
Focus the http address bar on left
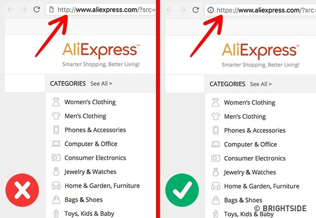pos(101,10)
